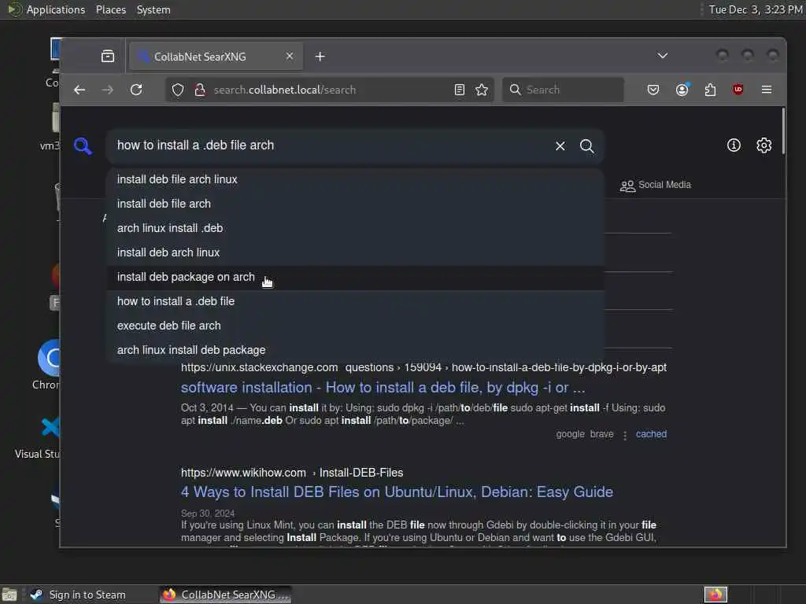The height and width of the screenshot is (604, 806).
Task: Click the Firefox back arrow
Action: point(79,90)
